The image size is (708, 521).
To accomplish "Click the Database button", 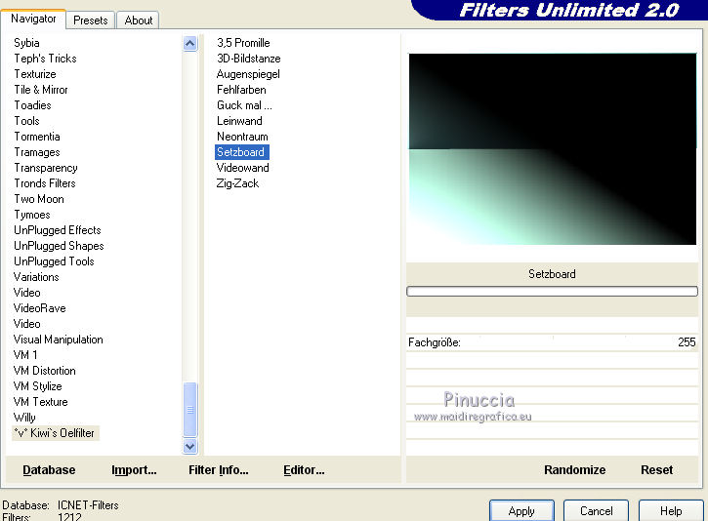I will pyautogui.click(x=49, y=470).
